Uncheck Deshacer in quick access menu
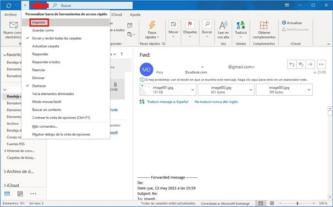This screenshot has width=333, height=207. (x=66, y=86)
